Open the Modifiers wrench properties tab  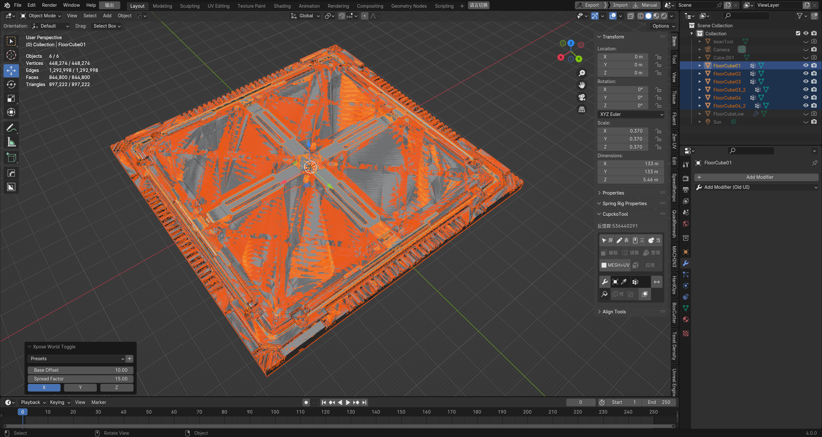(686, 263)
